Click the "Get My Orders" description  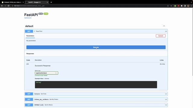54,99
